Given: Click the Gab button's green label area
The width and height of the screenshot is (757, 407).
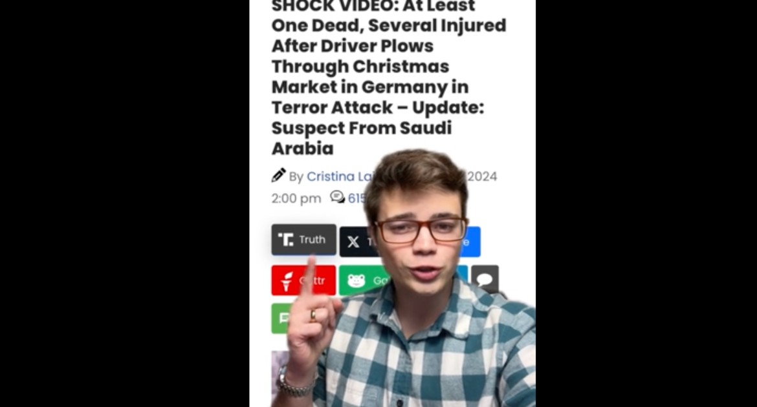Looking at the screenshot, I should click(380, 280).
